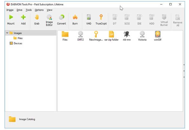The width and height of the screenshot is (189, 130).
Task: Close the DAEMON Tools Pro window
Action: 180,4
